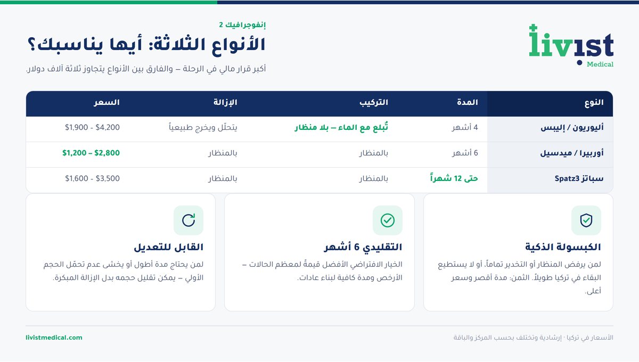The height and width of the screenshot is (362, 639).
Task: Click the description under التقليدي 6 أشهر
Action: (322, 271)
